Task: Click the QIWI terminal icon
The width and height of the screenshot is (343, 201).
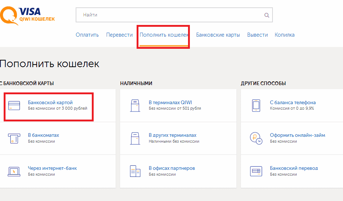Action: click(x=136, y=105)
